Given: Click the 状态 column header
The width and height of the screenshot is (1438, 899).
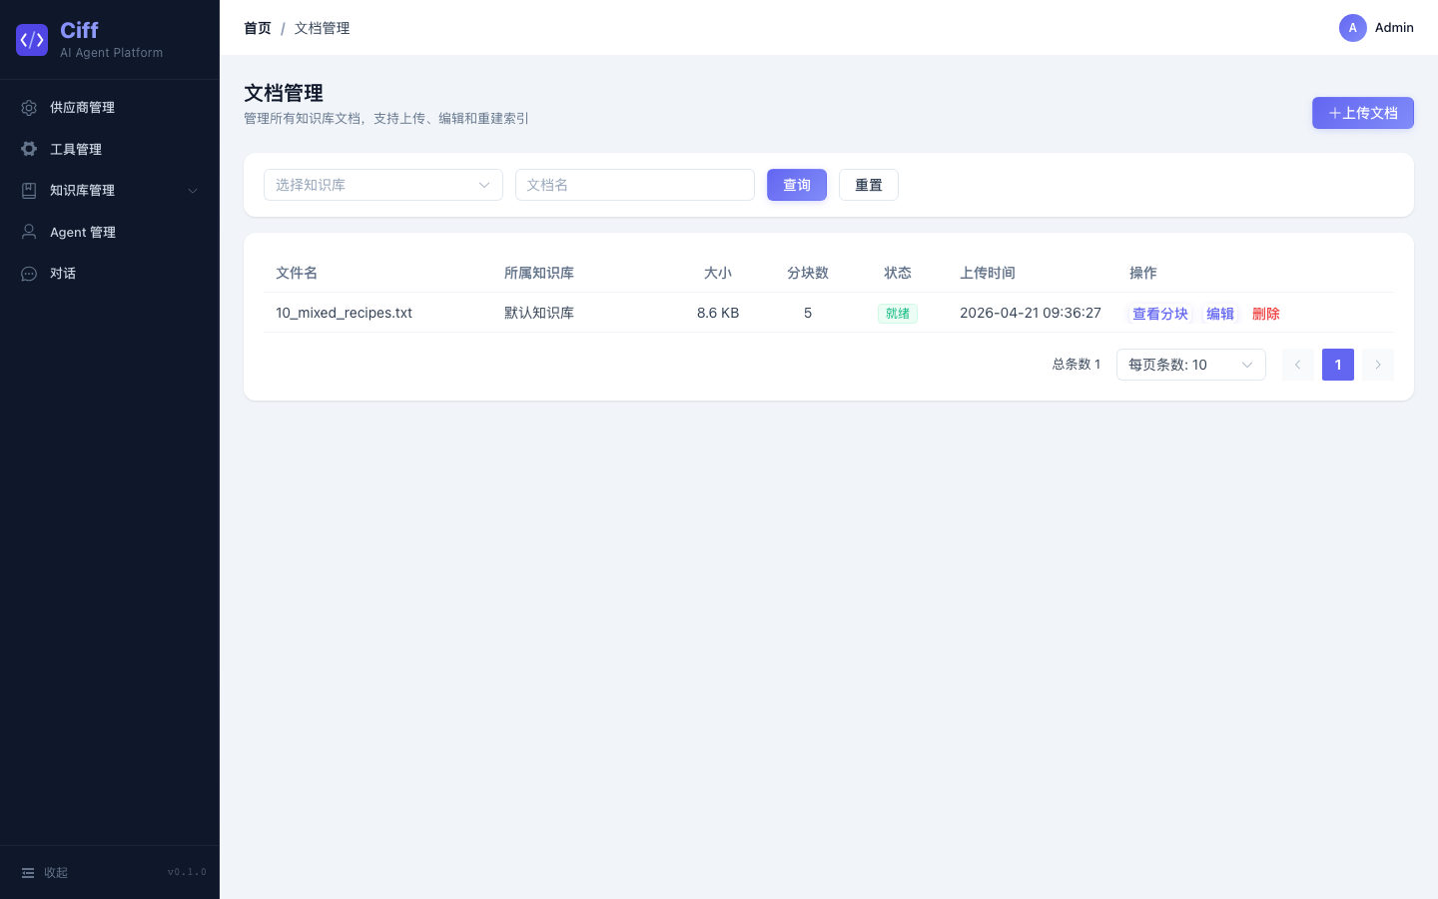Looking at the screenshot, I should [x=898, y=273].
